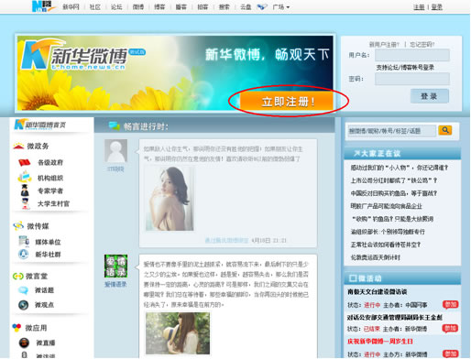The image size is (471, 359).
Task: Focus the 密码 input field
Action: point(412,79)
